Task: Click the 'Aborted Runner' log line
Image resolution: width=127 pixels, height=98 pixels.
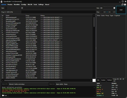Action: click(x=14, y=91)
